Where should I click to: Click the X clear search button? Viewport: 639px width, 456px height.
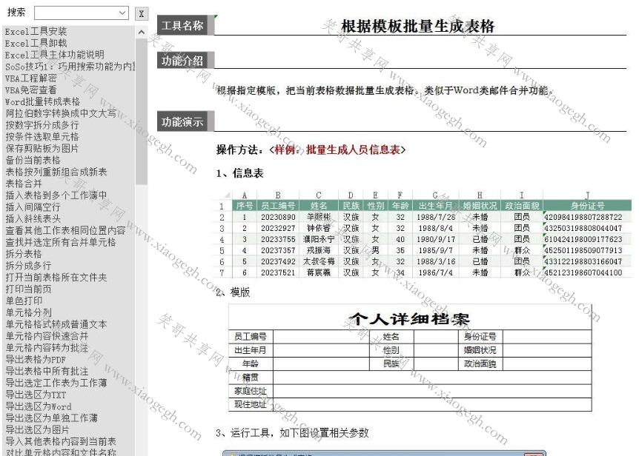[x=142, y=14]
